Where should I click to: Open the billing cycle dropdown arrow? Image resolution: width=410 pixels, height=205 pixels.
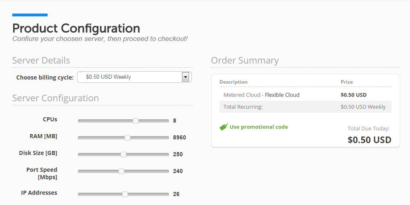(x=185, y=77)
